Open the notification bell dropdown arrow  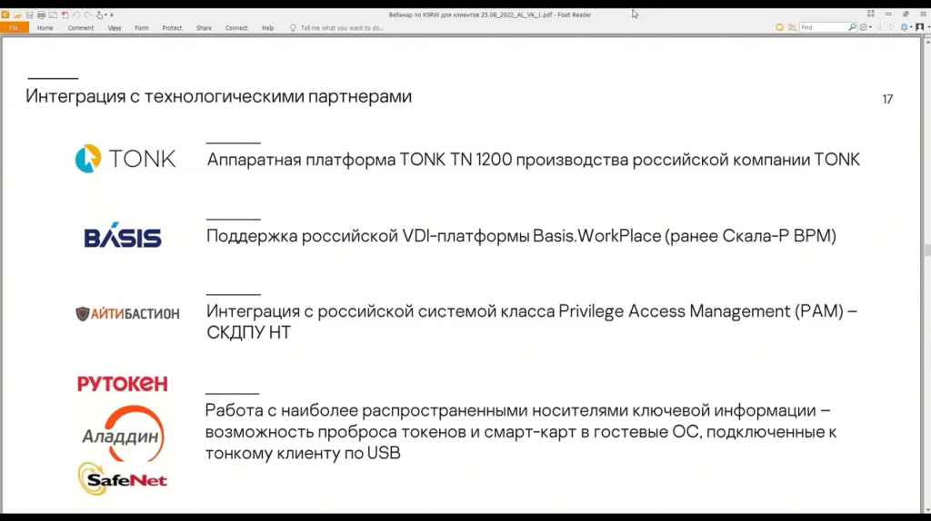pyautogui.click(x=911, y=27)
